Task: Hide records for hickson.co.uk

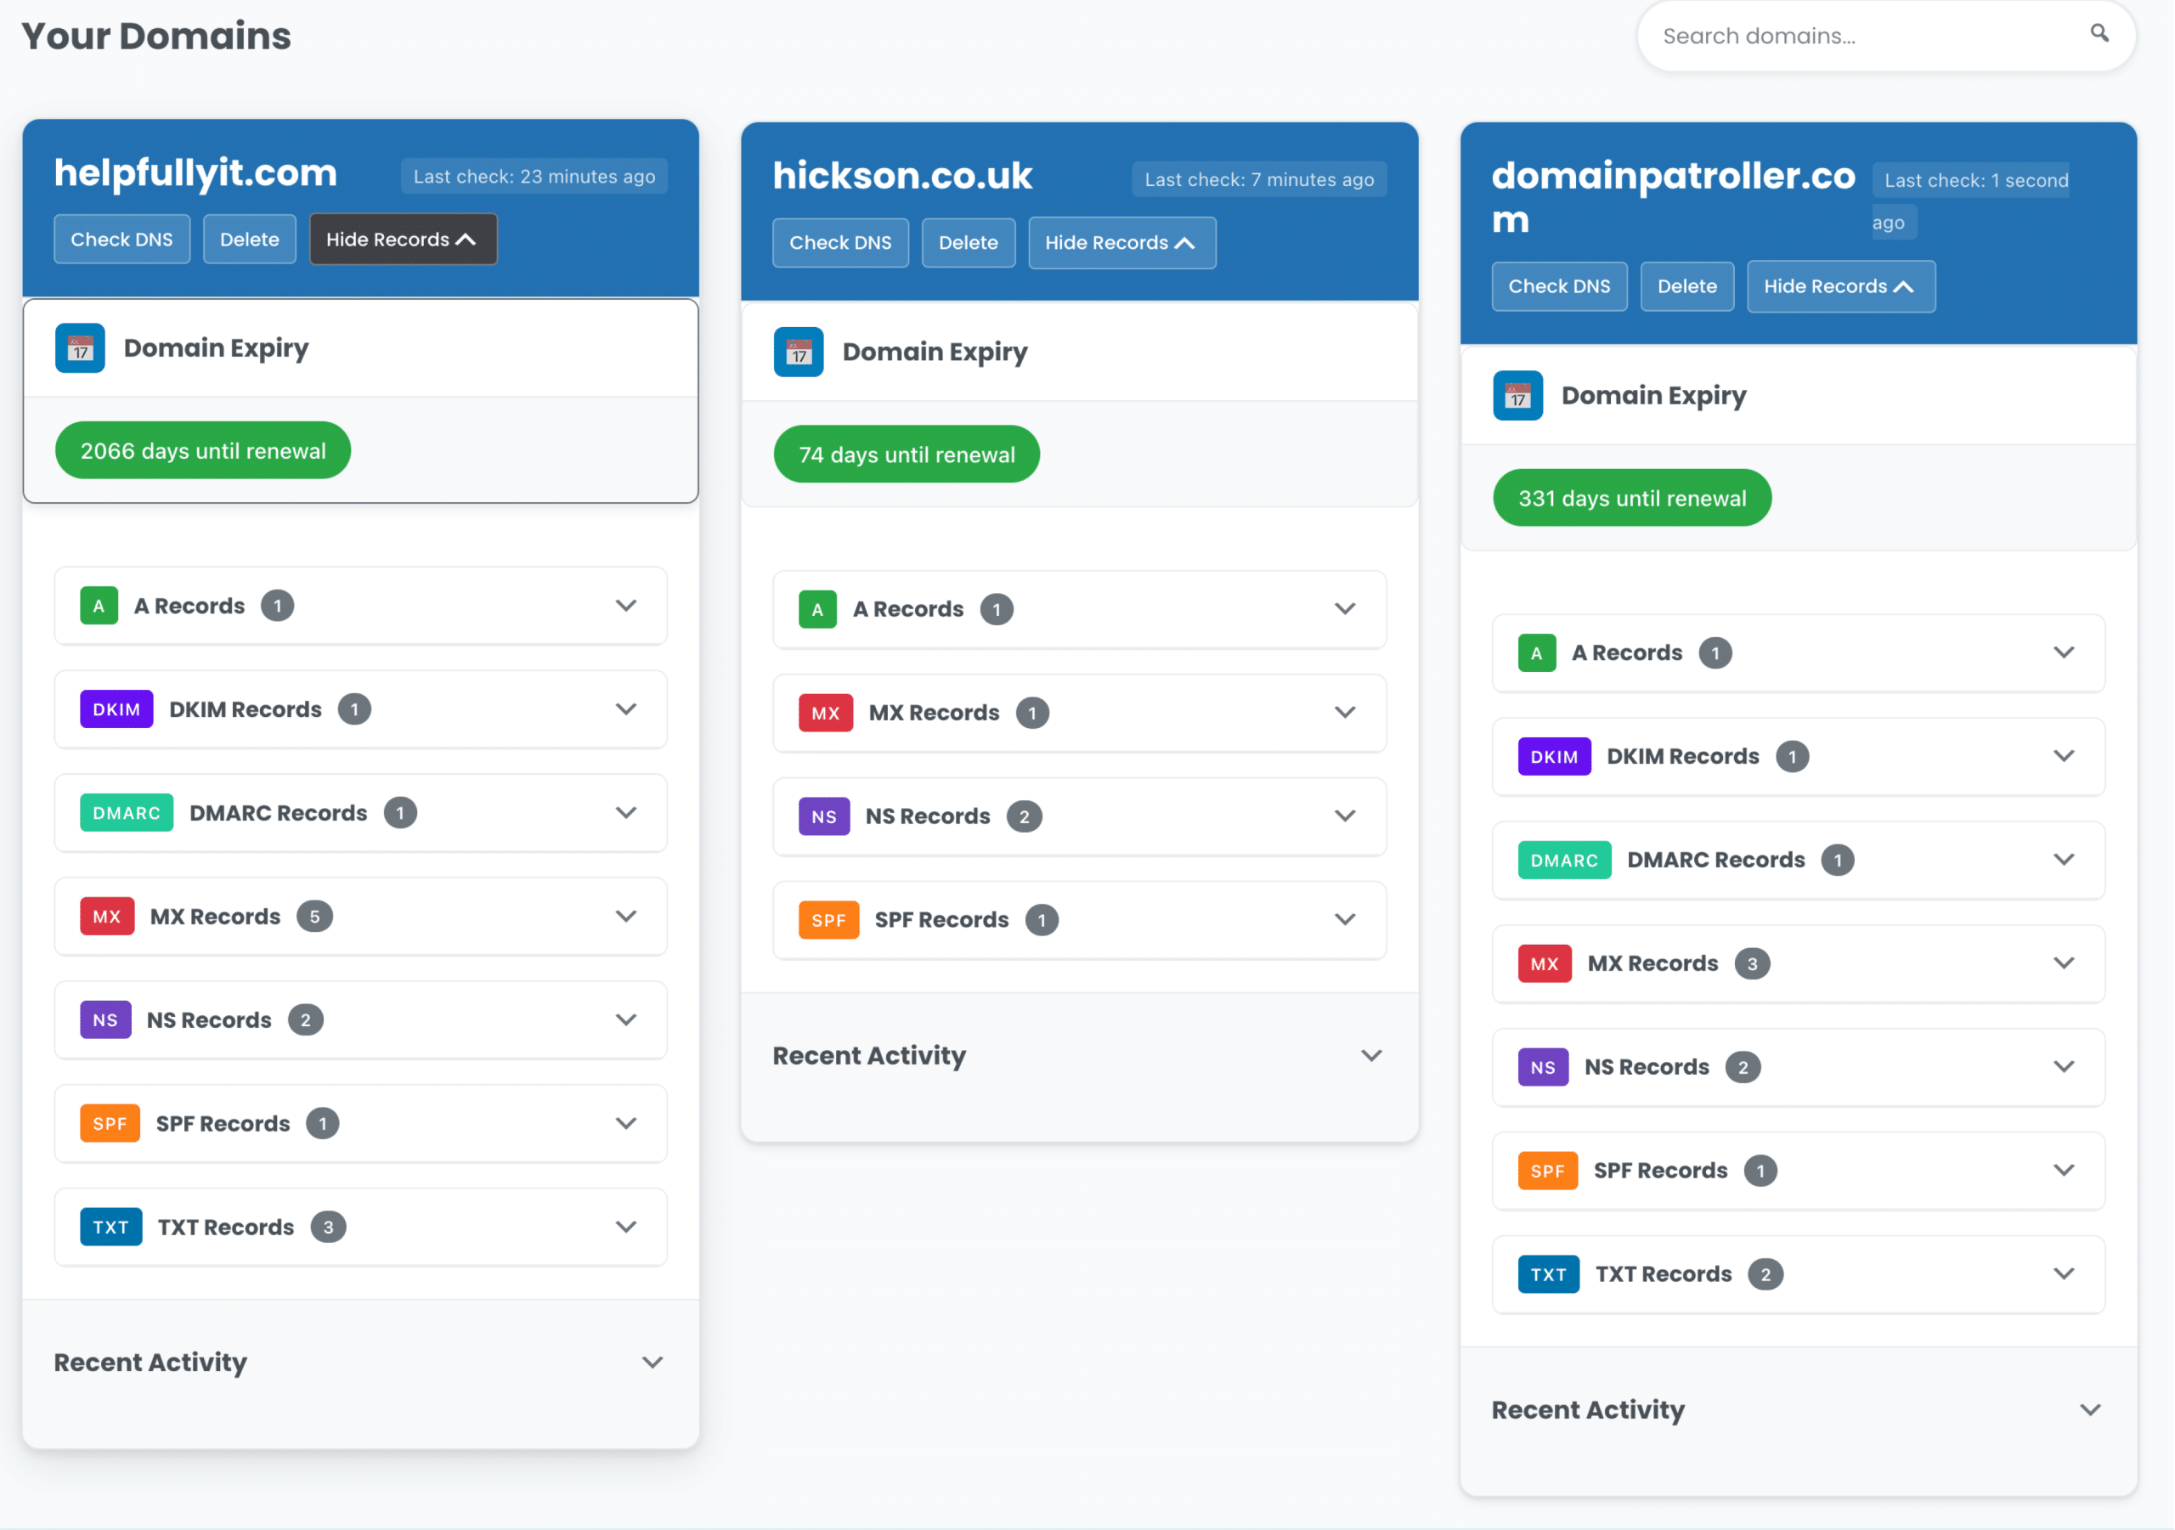Action: pos(1121,244)
